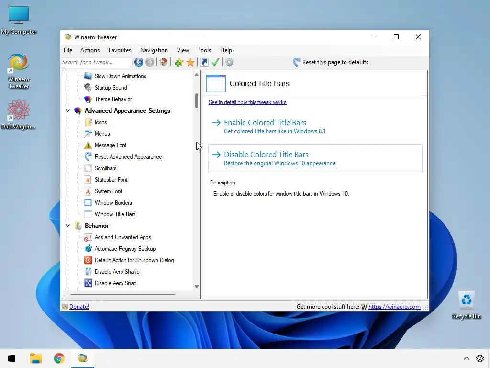Click the System Font letter icon
Image resolution: width=490 pixels, height=368 pixels.
88,191
